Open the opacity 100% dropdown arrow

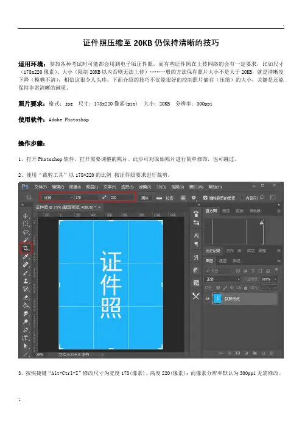[275, 279]
